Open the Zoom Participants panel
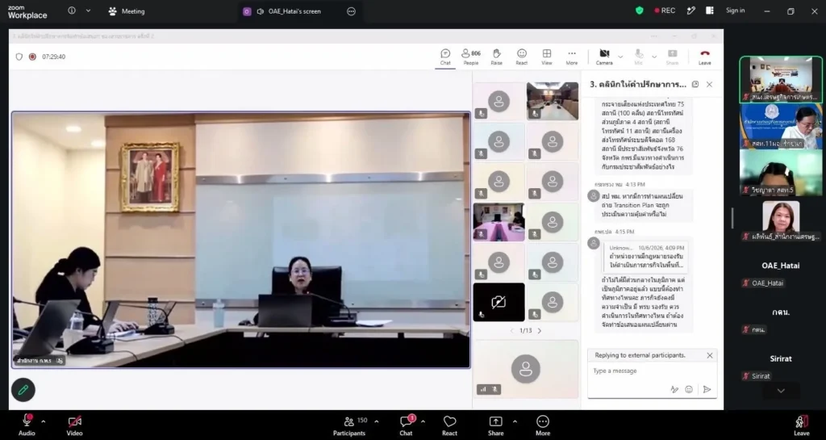The height and width of the screenshot is (440, 826). click(x=349, y=425)
